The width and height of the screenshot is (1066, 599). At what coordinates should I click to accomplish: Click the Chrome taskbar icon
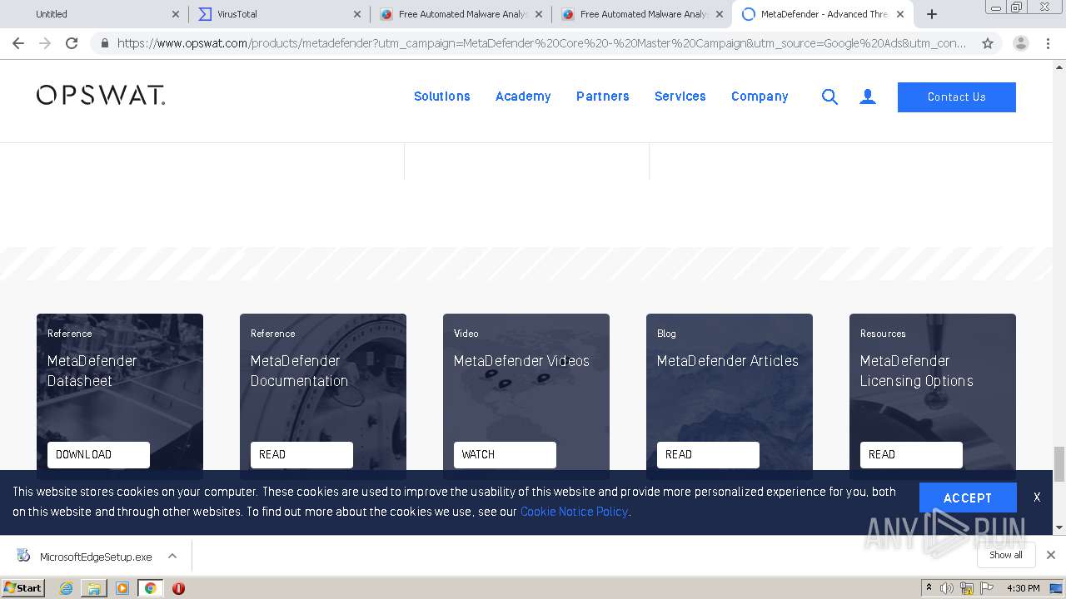point(150,588)
